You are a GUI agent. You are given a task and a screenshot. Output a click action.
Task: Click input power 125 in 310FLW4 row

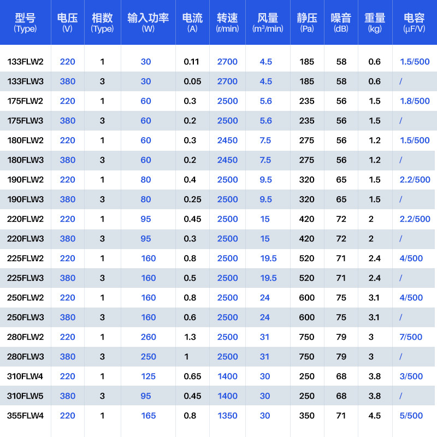[x=148, y=376]
